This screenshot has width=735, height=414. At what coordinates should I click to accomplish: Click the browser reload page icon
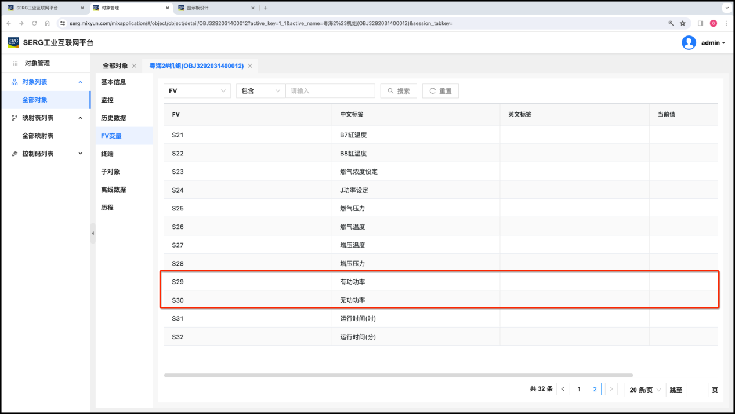coord(34,23)
